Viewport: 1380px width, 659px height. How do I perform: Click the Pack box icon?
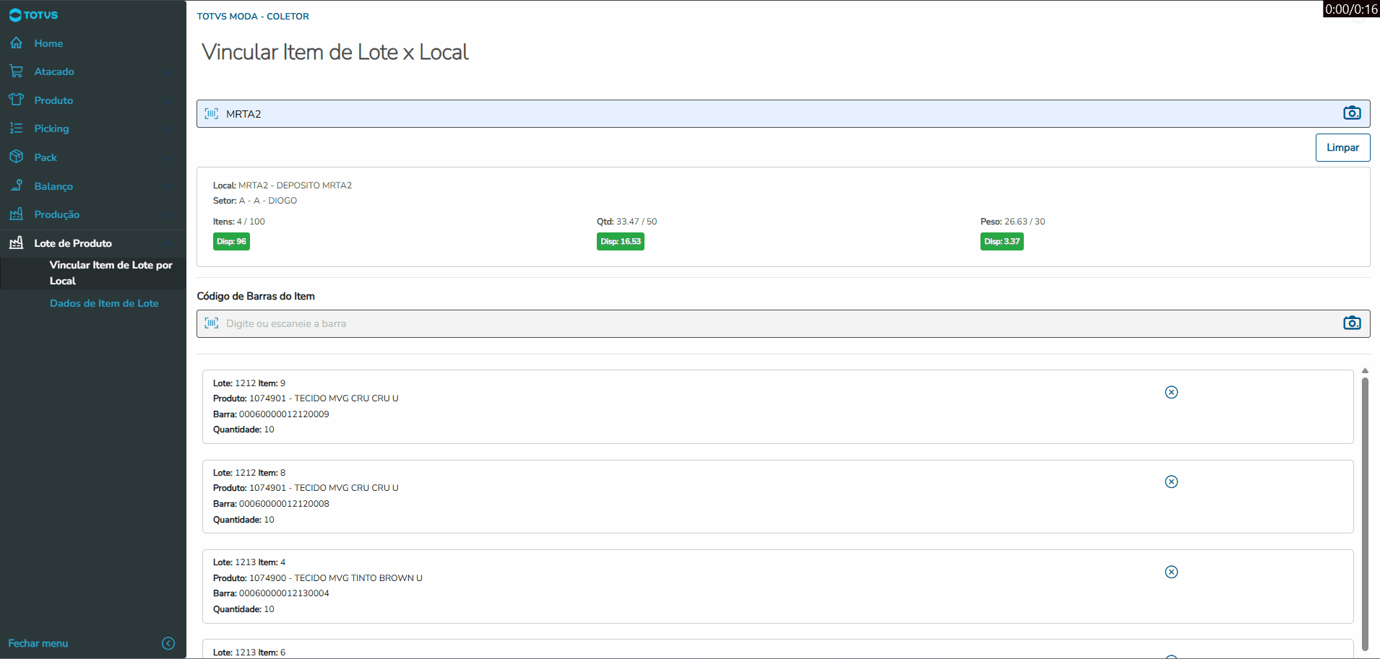coord(16,157)
